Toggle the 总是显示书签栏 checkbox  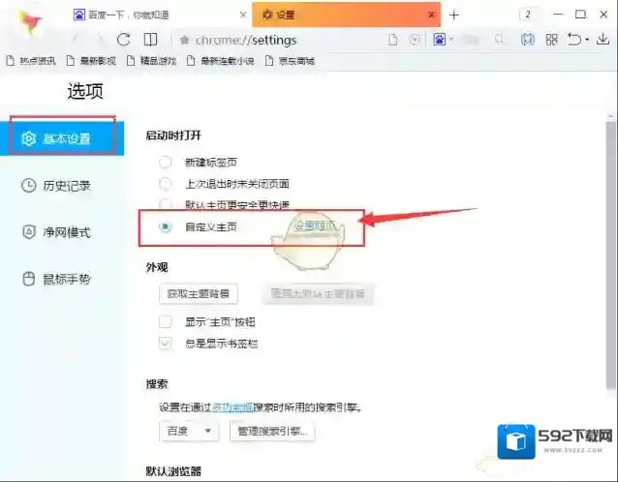(x=166, y=343)
